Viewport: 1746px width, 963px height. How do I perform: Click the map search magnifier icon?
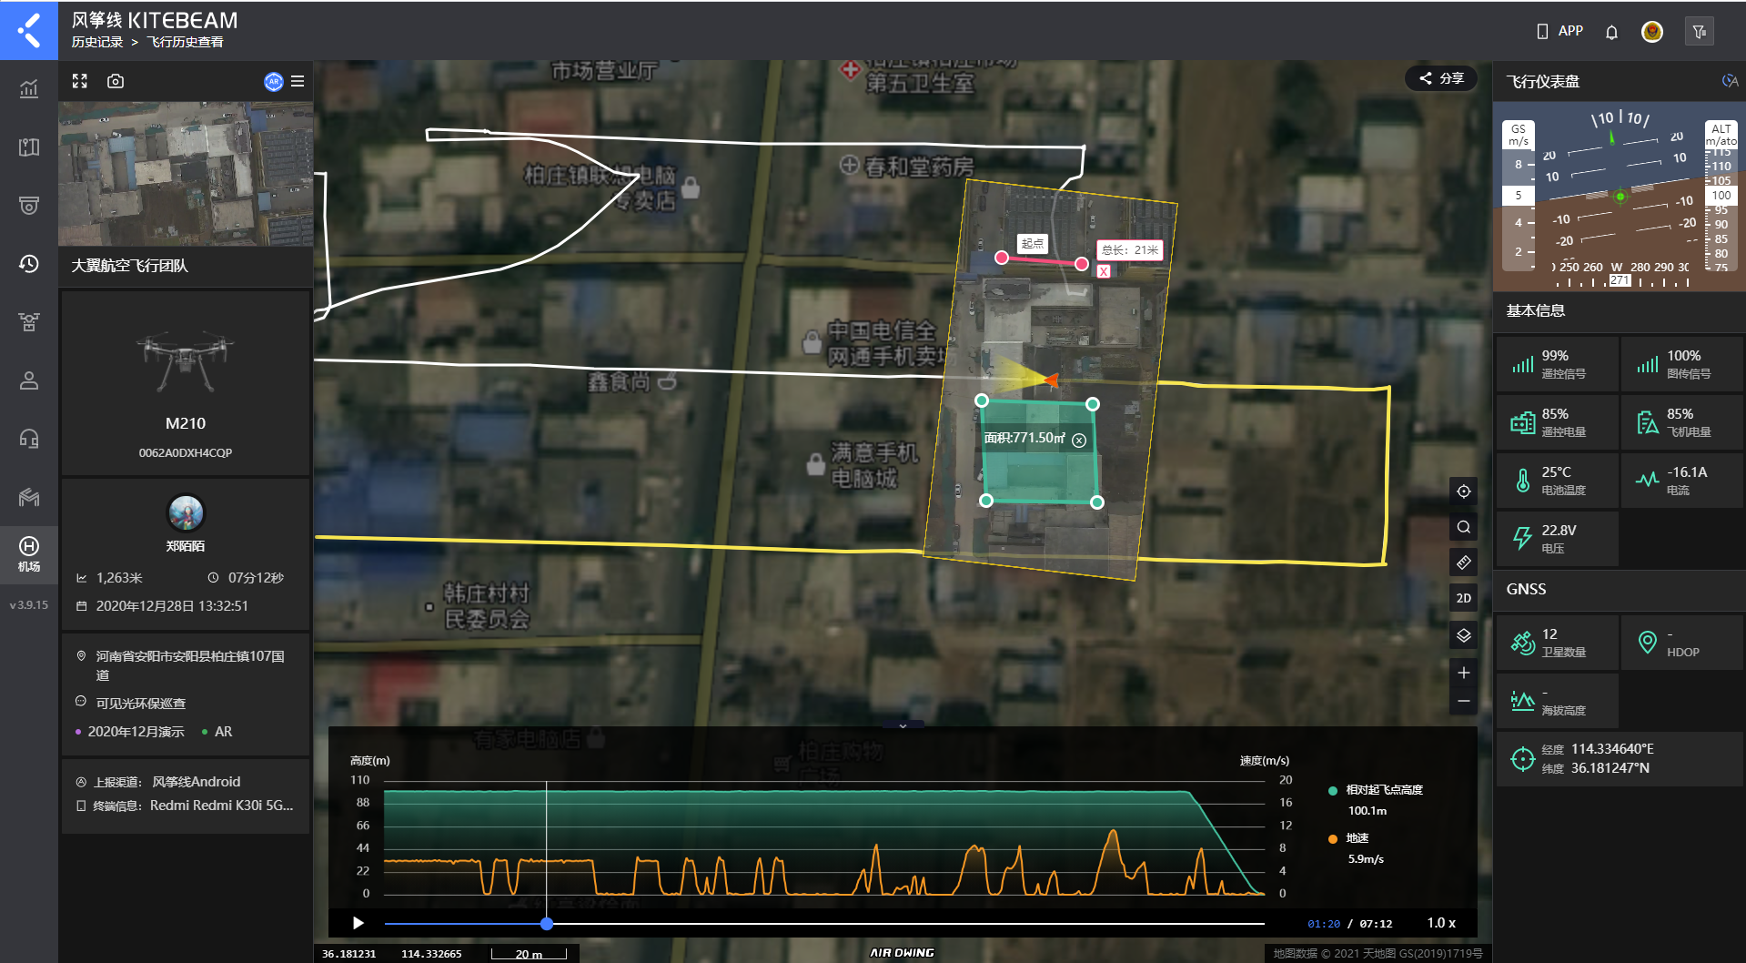(x=1463, y=527)
